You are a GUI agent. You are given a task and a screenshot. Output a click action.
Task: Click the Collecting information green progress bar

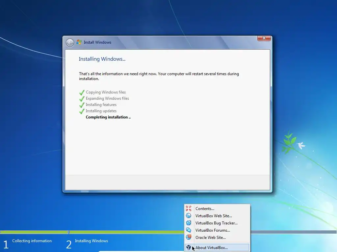click(34, 232)
